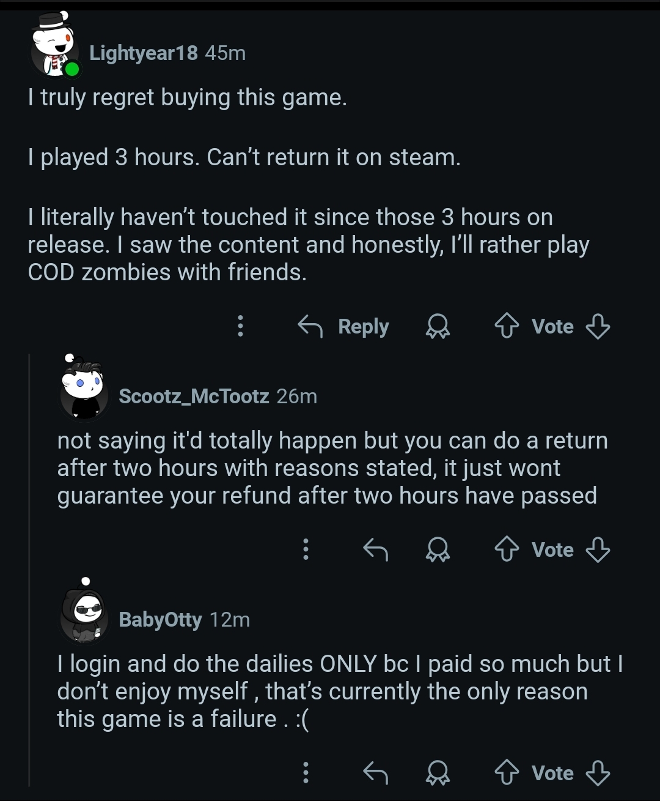Downvote Lightyear18's comment
The image size is (660, 801).
click(x=598, y=326)
